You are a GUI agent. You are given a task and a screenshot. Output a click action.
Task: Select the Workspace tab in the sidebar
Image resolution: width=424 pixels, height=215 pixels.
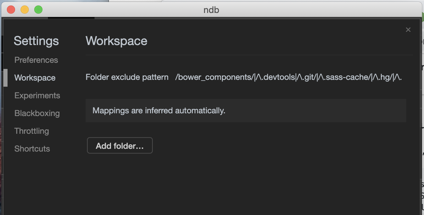(35, 78)
